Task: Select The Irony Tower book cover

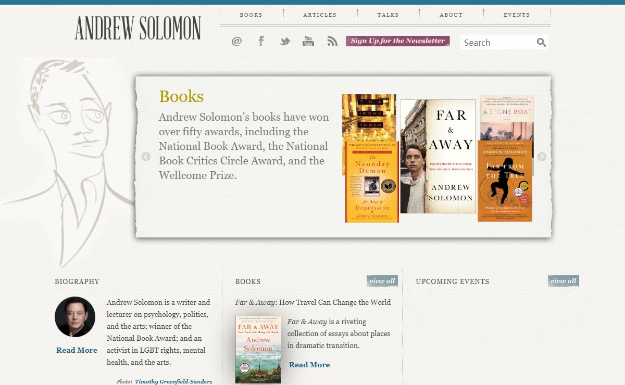Action: [369, 118]
